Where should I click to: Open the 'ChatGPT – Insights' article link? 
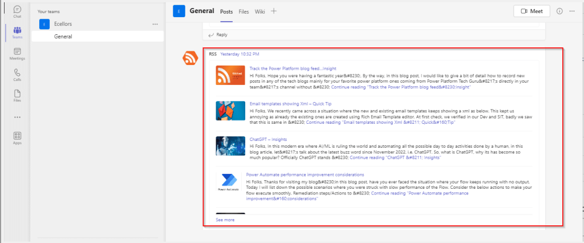tap(268, 139)
